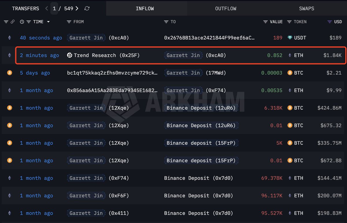Open the TOKEN column filter
The width and height of the screenshot is (347, 223).
click(289, 22)
